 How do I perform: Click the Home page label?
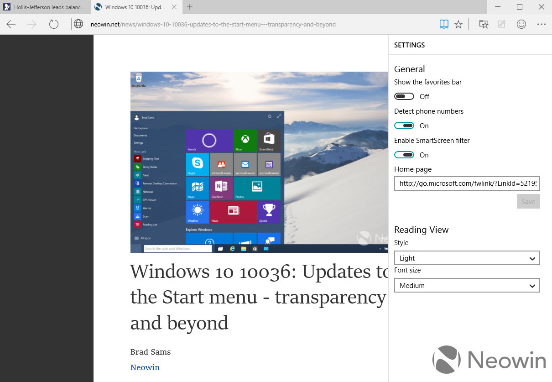(x=413, y=169)
